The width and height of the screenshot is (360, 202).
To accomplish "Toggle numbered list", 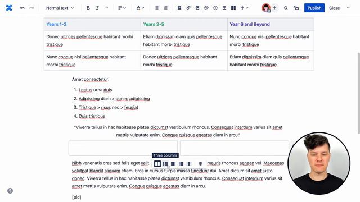I will (x=165, y=8).
